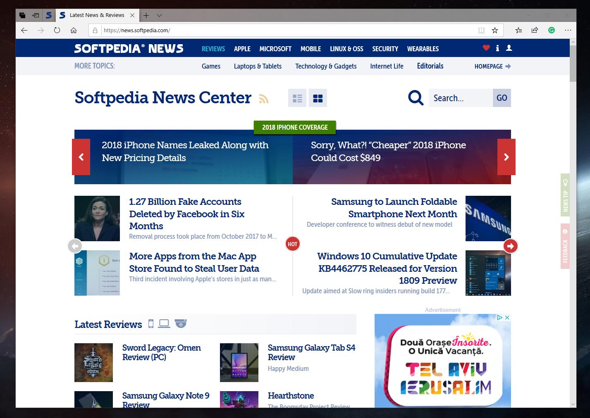The width and height of the screenshot is (590, 418).
Task: Open Mac App Store user data article
Action: [194, 262]
